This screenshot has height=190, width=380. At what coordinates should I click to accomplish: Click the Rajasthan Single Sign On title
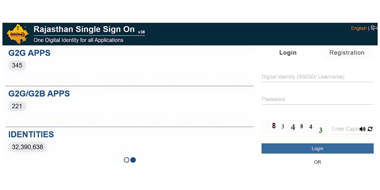point(84,30)
